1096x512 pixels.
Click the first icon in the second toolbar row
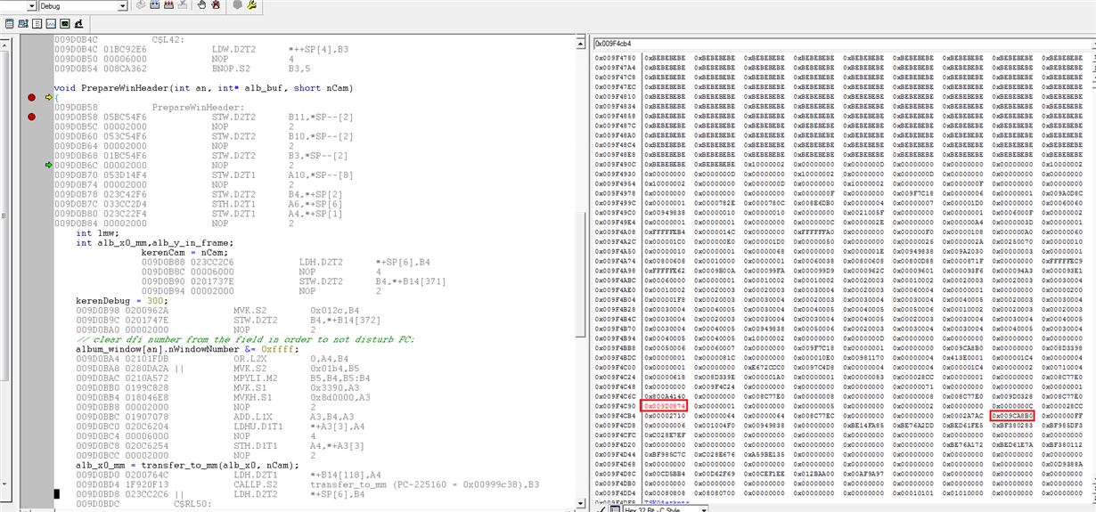[10, 23]
